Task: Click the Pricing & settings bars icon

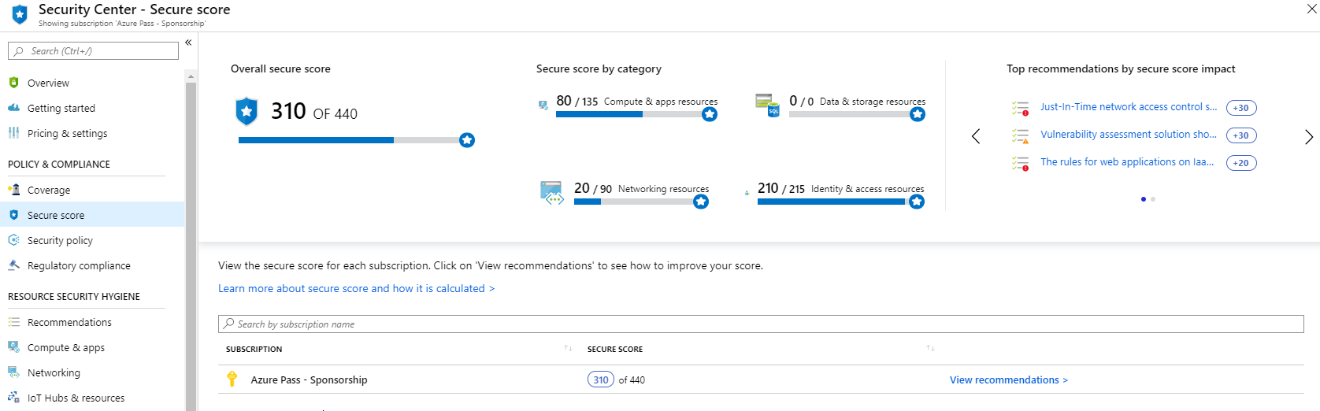Action: [x=13, y=133]
